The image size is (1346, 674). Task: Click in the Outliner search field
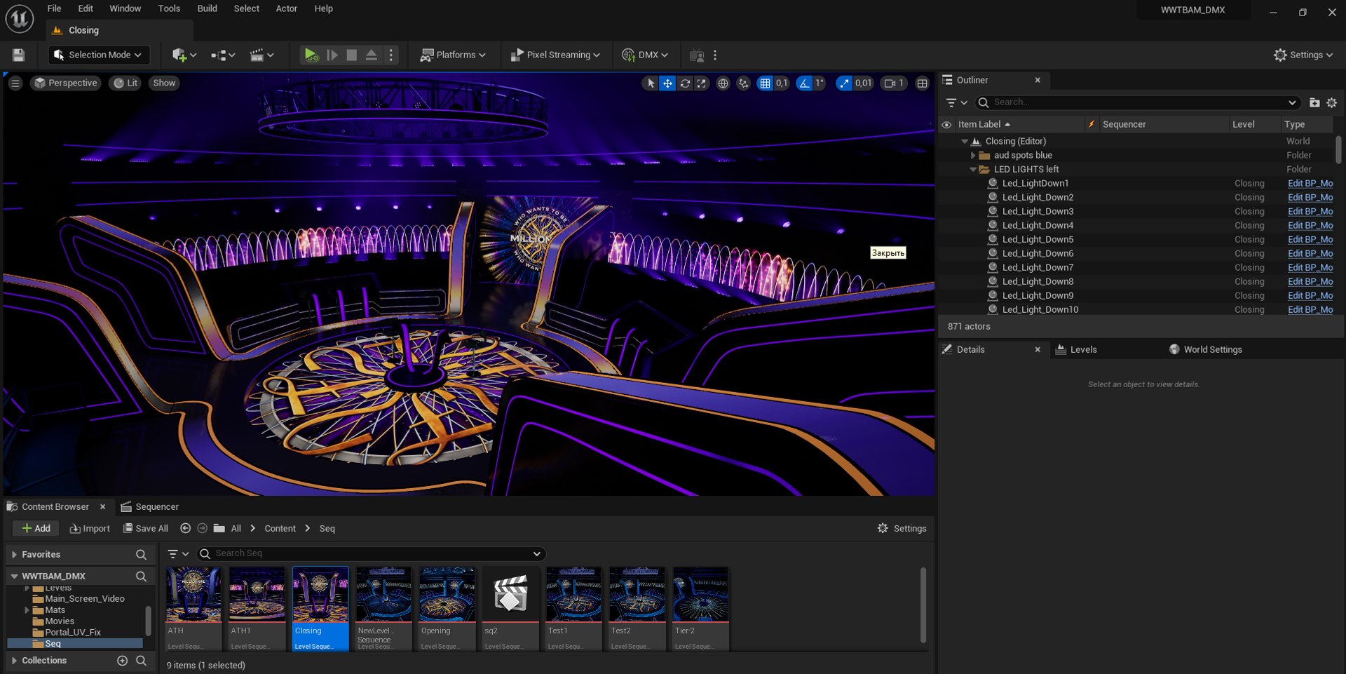tap(1139, 102)
